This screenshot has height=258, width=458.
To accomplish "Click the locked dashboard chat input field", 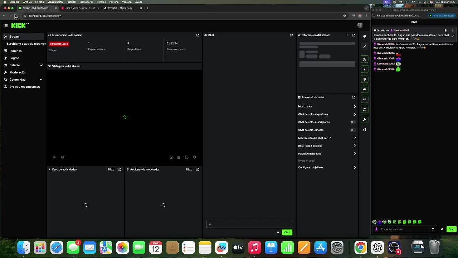I will pos(249,224).
